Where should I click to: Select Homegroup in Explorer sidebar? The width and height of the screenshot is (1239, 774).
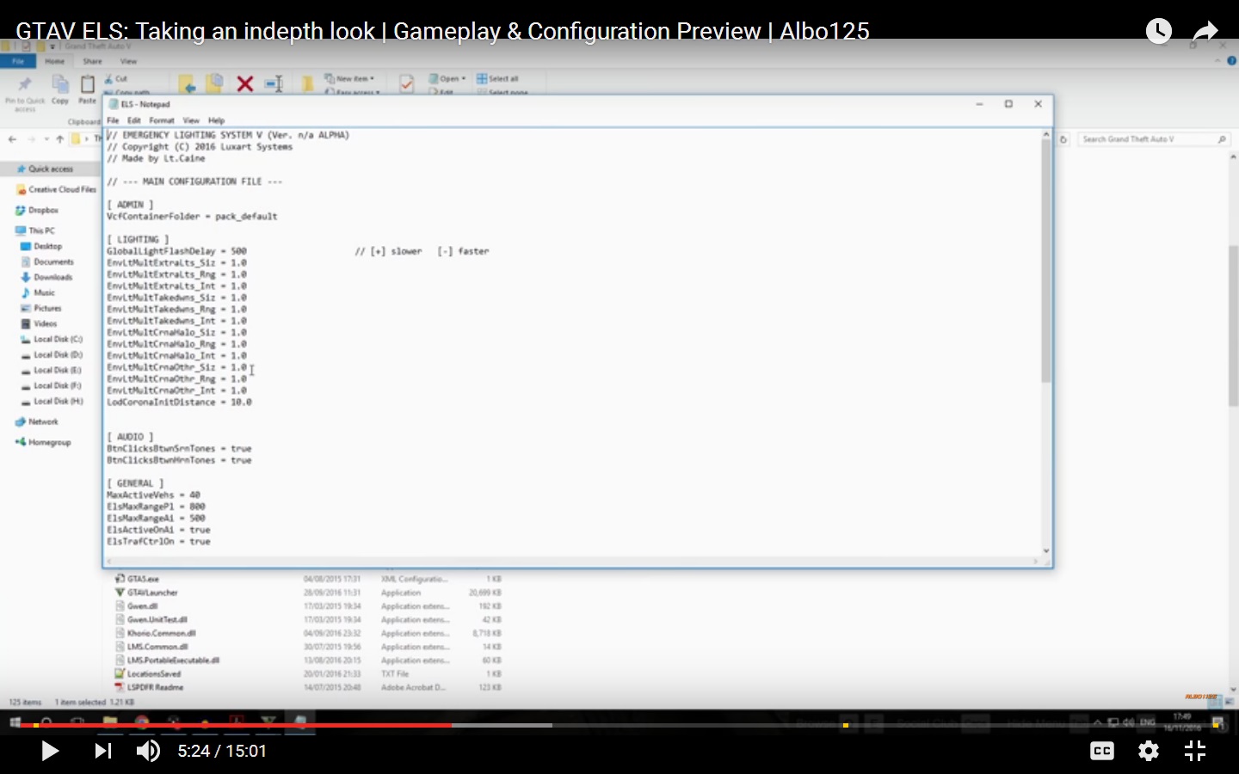coord(43,442)
